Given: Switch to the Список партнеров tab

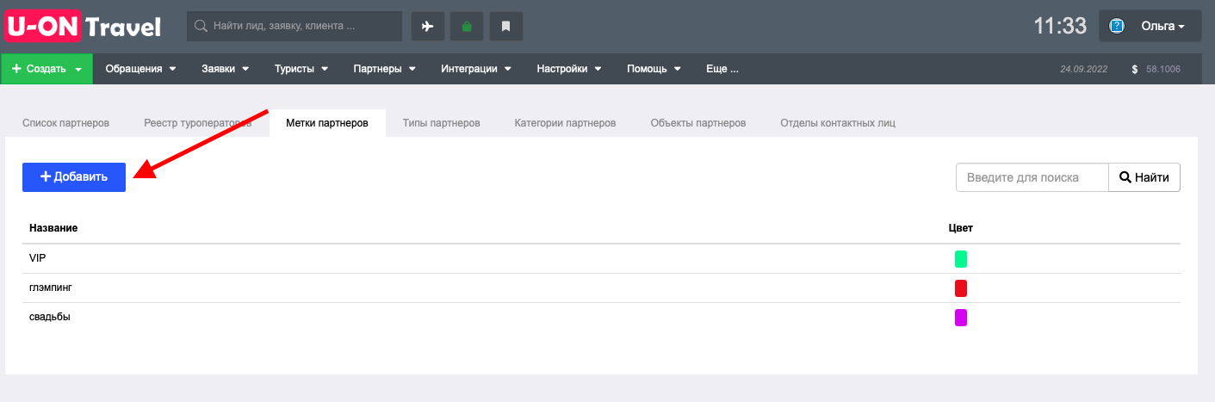Looking at the screenshot, I should tap(65, 123).
